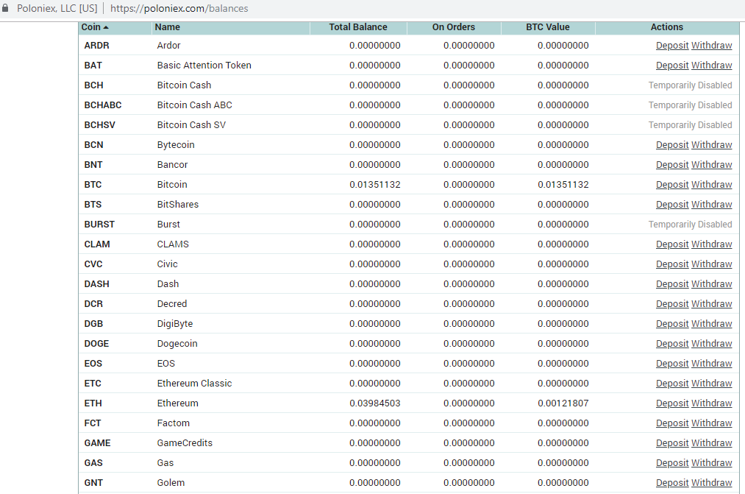
Task: Click Withdraw in the Factom row
Action: (711, 423)
